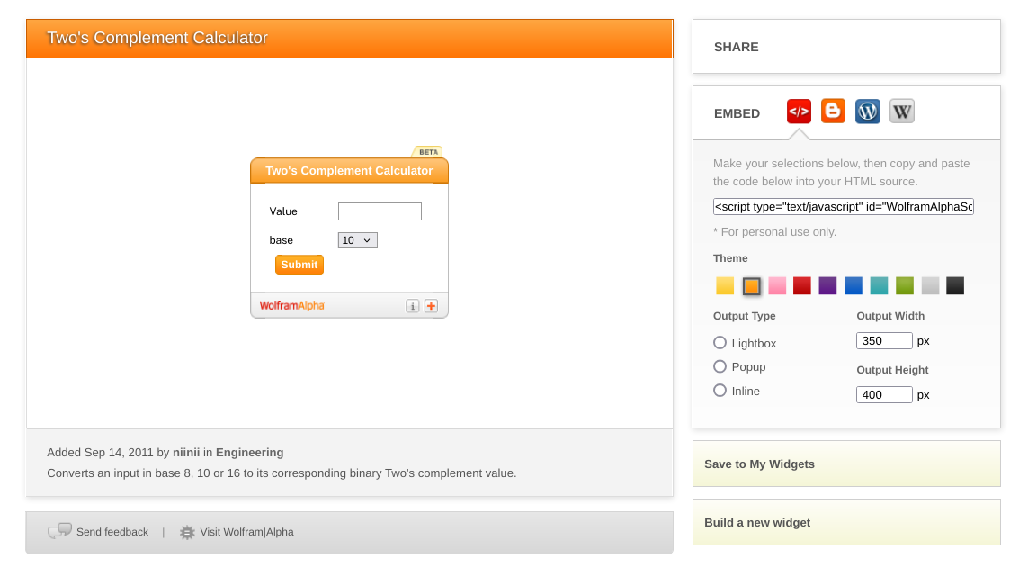Pick the Wikipedia-style W embed icon

point(901,112)
